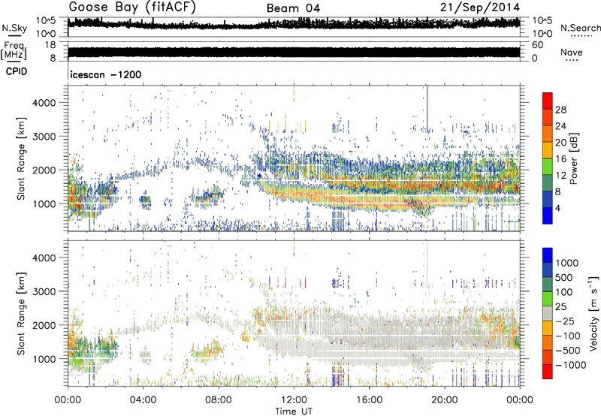Click the '08:00' time axis tick label

click(x=219, y=400)
